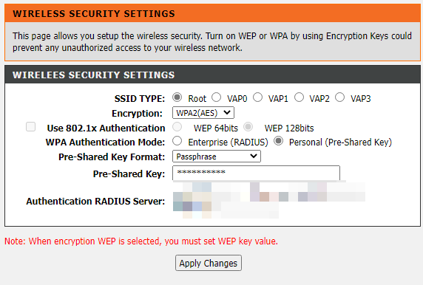This screenshot has height=285, width=423.
Task: Click the Personal (Pre-Shared Key) label text
Action: click(340, 142)
